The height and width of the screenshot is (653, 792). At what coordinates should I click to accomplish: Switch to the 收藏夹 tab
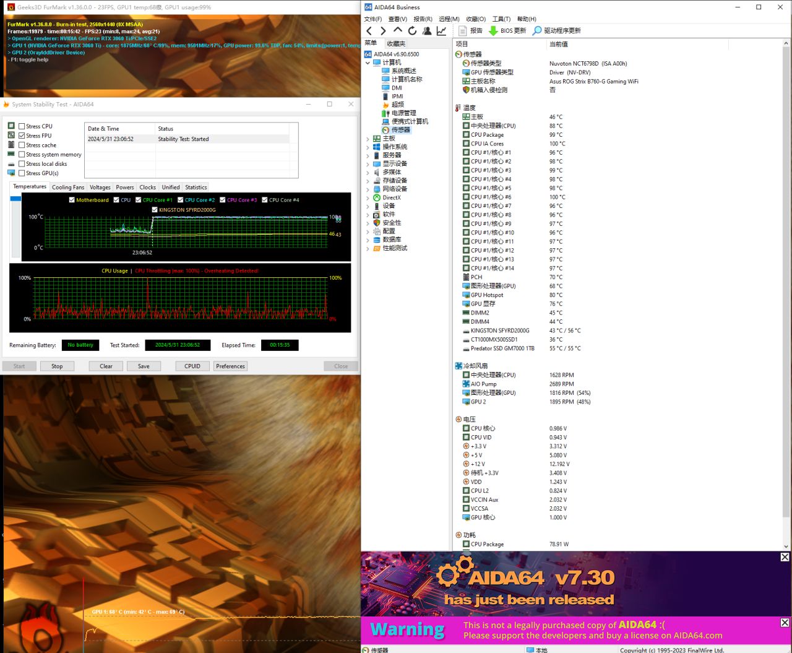coord(396,43)
